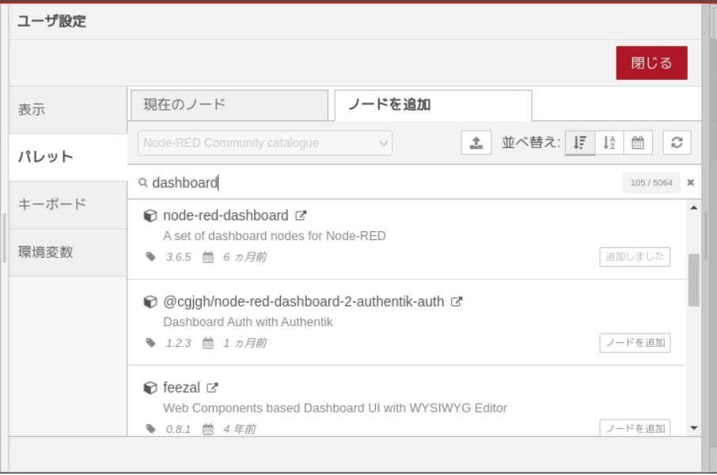
Task: Switch to 現在のノード tab
Action: click(230, 105)
